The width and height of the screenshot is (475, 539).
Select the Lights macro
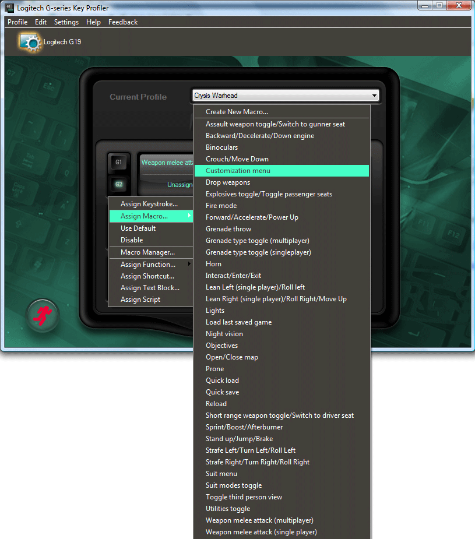(282, 311)
